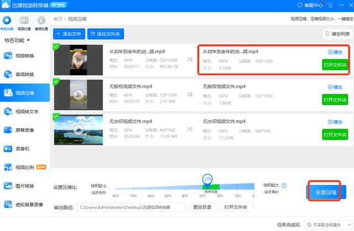Image resolution: width=354 pixels, height=231 pixels.
Task: Play the compressed 无版权视频文件 video
Action: click(335, 87)
